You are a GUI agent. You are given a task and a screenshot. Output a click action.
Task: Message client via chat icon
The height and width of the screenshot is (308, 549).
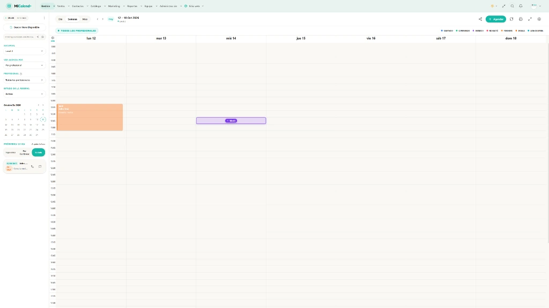pos(40,167)
